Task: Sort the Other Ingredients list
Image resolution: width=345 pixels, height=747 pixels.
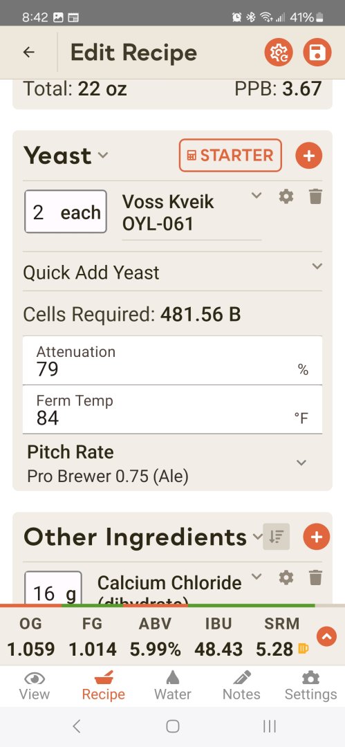Action: pos(277,537)
